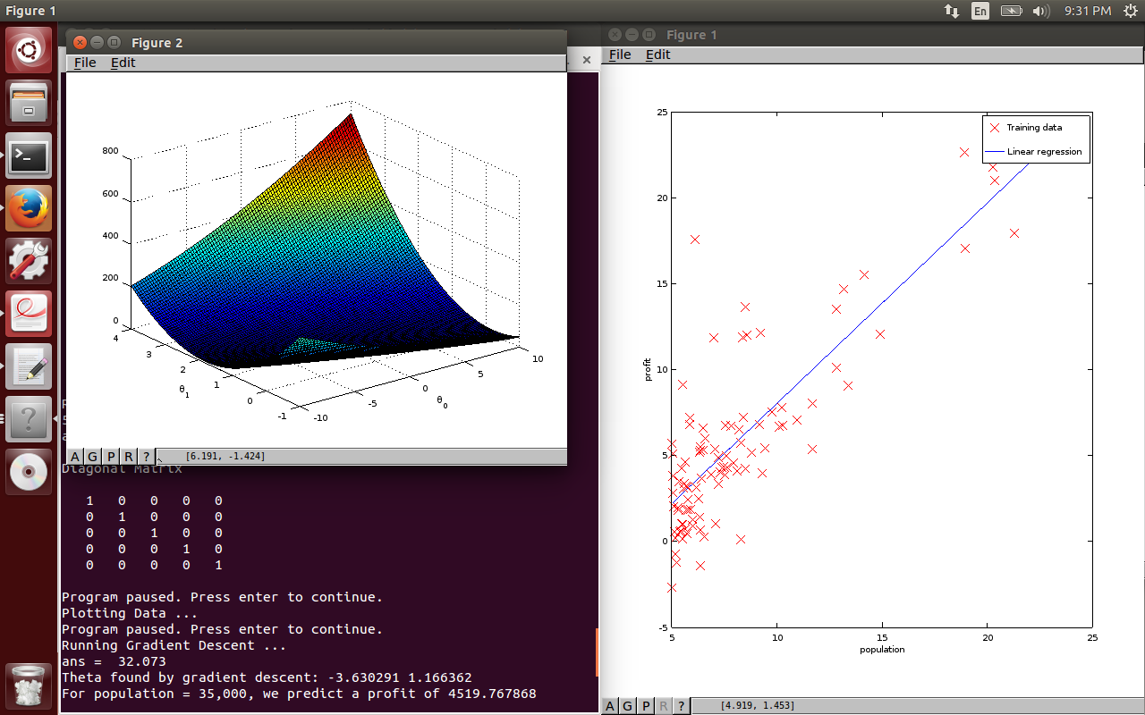This screenshot has width=1145, height=715.
Task: Click the help button on Figure 1 toolbar
Action: (681, 706)
